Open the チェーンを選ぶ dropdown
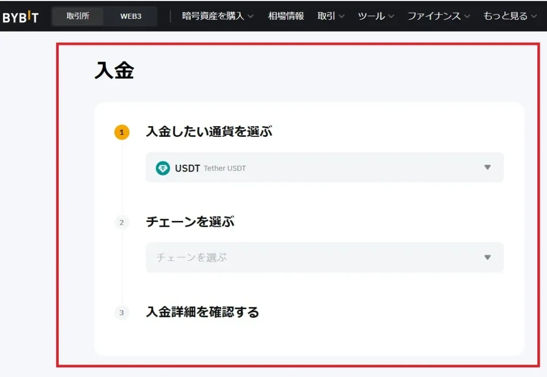The image size is (547, 377). point(324,257)
